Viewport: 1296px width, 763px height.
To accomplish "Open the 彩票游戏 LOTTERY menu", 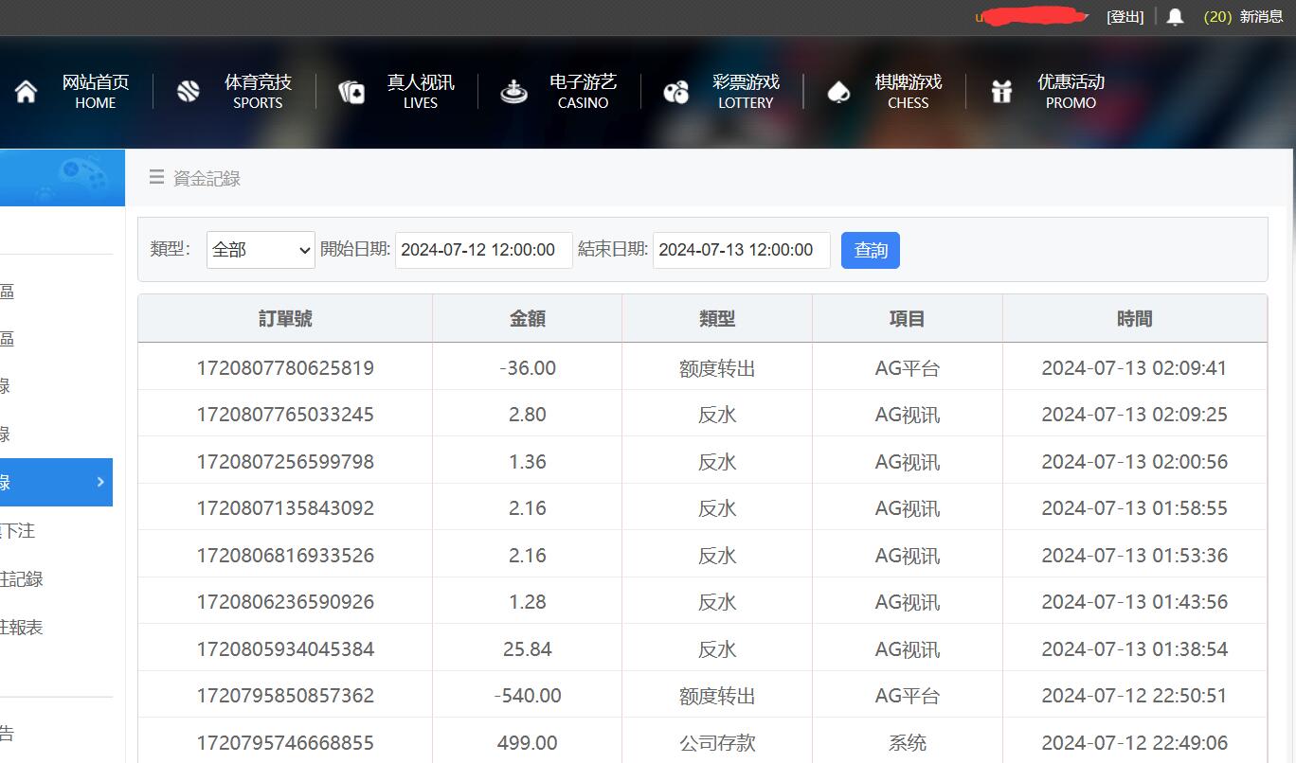I will 746,92.
